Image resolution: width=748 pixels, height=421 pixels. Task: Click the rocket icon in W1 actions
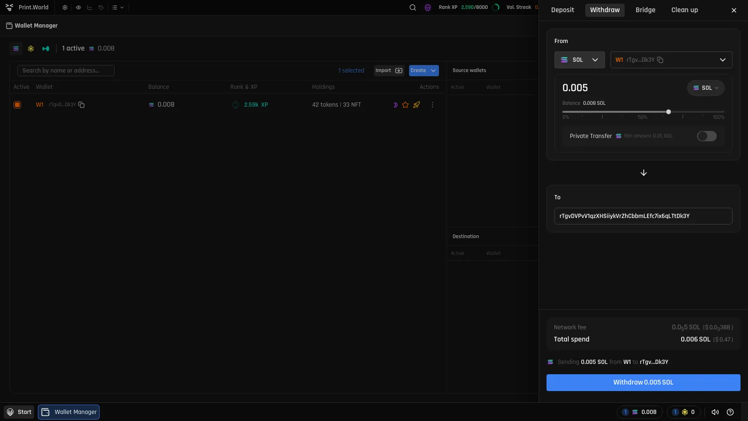pyautogui.click(x=417, y=105)
